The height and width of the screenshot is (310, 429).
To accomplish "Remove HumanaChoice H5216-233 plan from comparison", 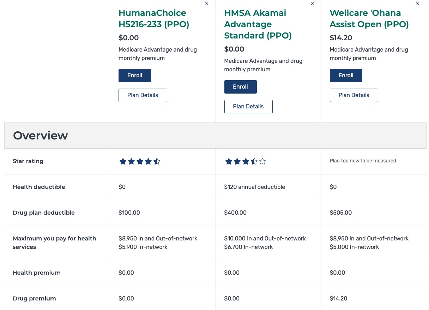I will tap(207, 4).
